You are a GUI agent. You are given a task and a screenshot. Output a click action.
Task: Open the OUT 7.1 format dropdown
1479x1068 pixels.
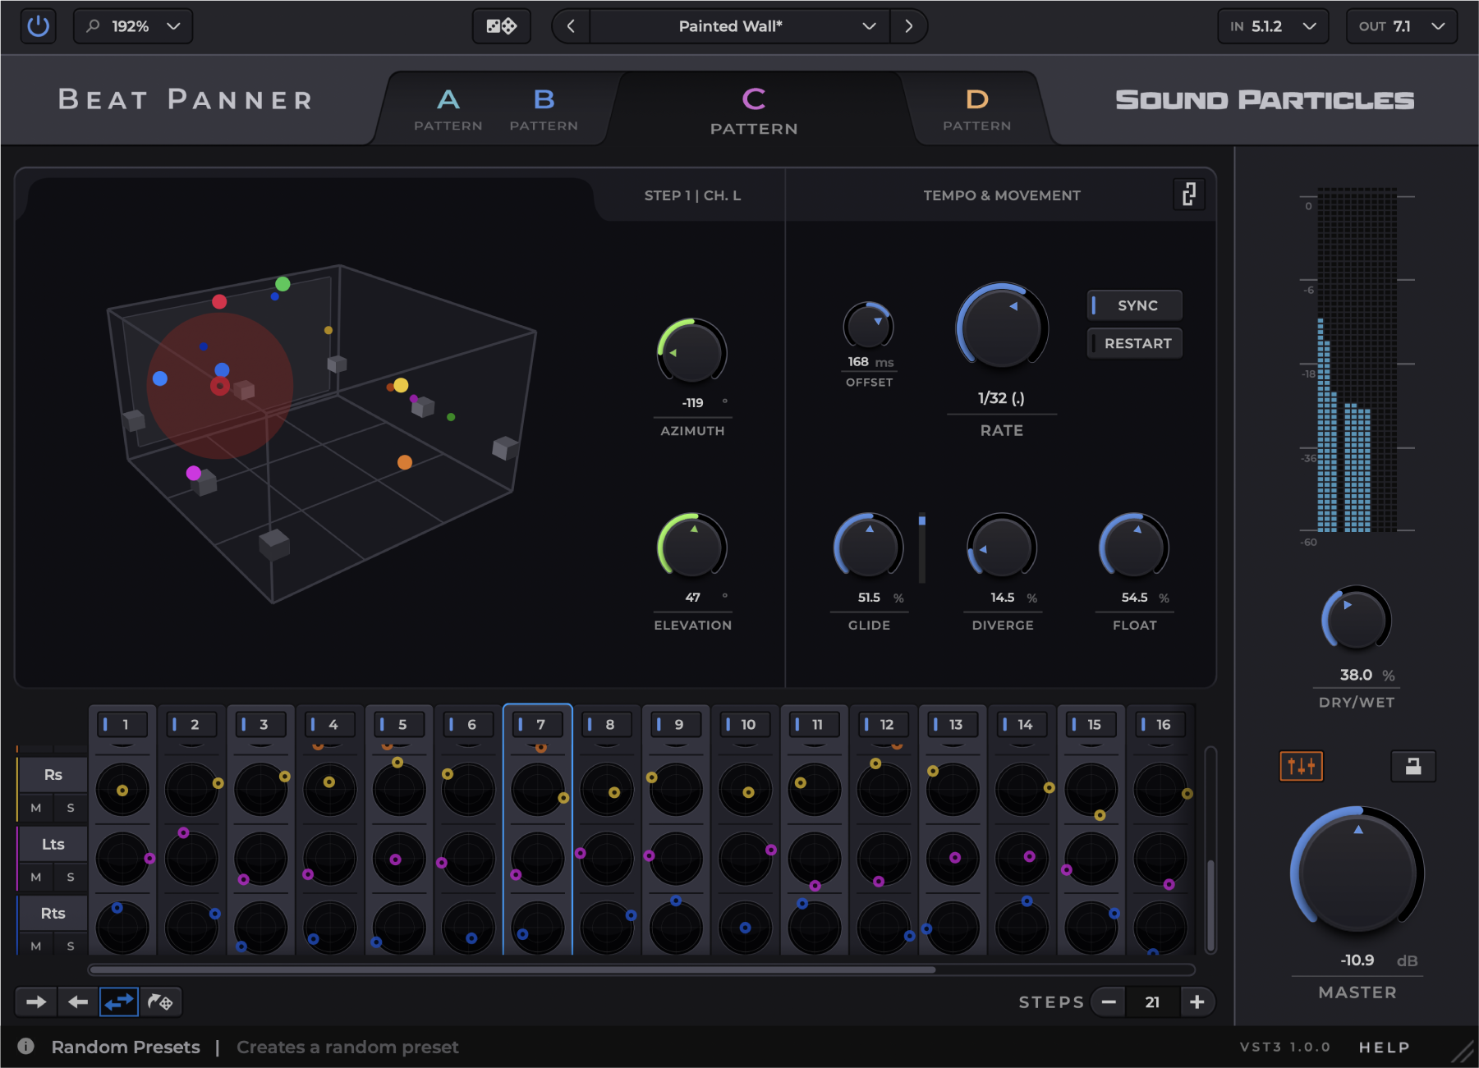(x=1401, y=26)
